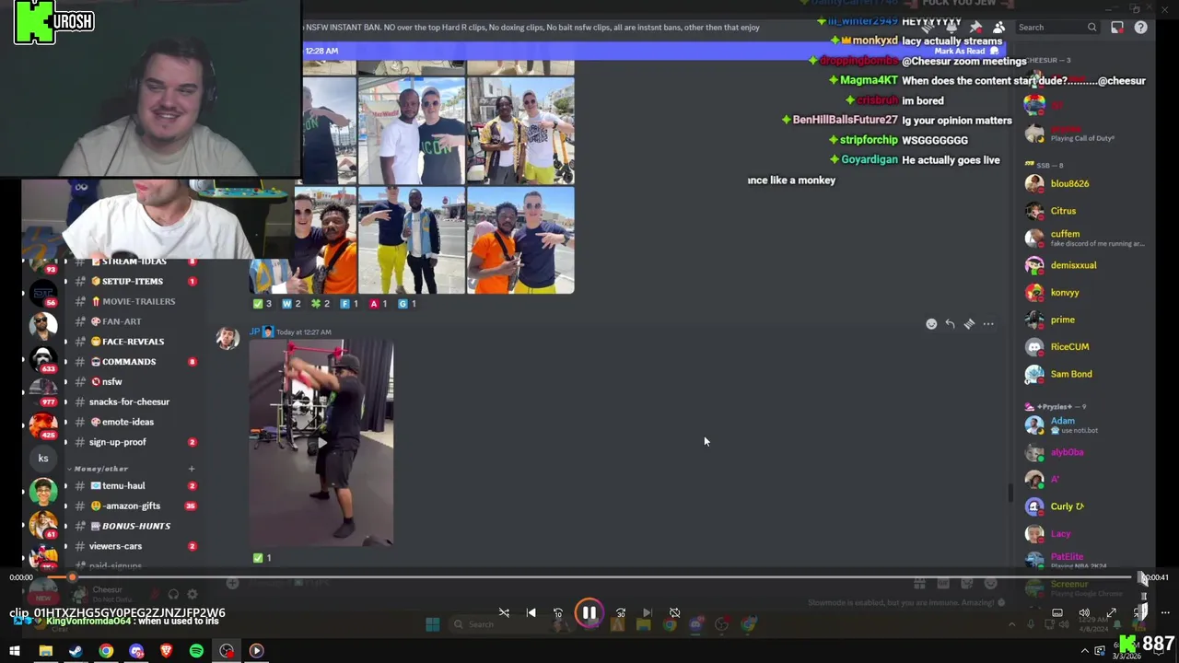Collapse the Money/other channel category
This screenshot has width=1179, height=663.
tap(100, 469)
